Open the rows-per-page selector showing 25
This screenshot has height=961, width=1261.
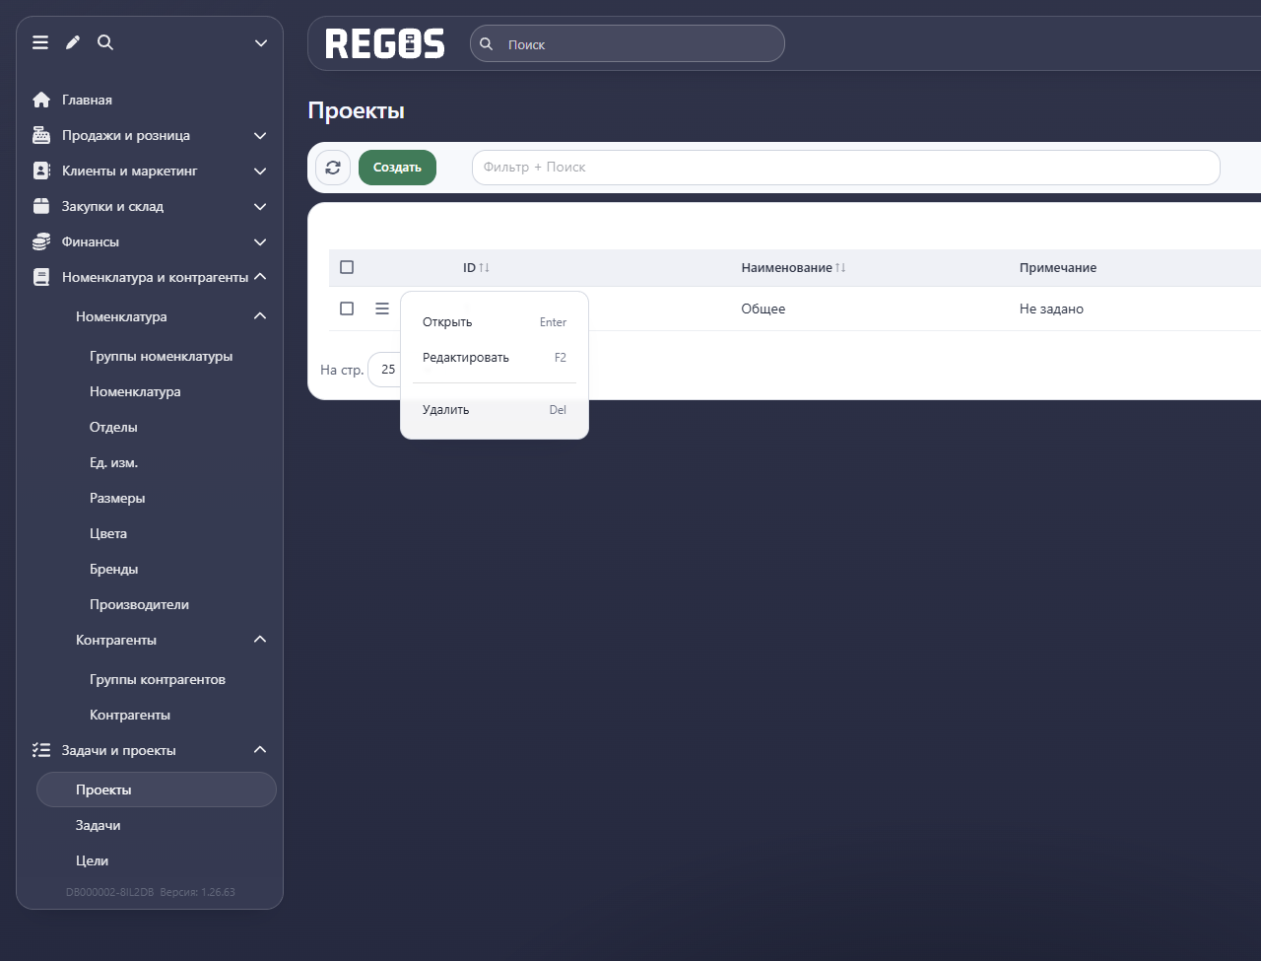(384, 370)
